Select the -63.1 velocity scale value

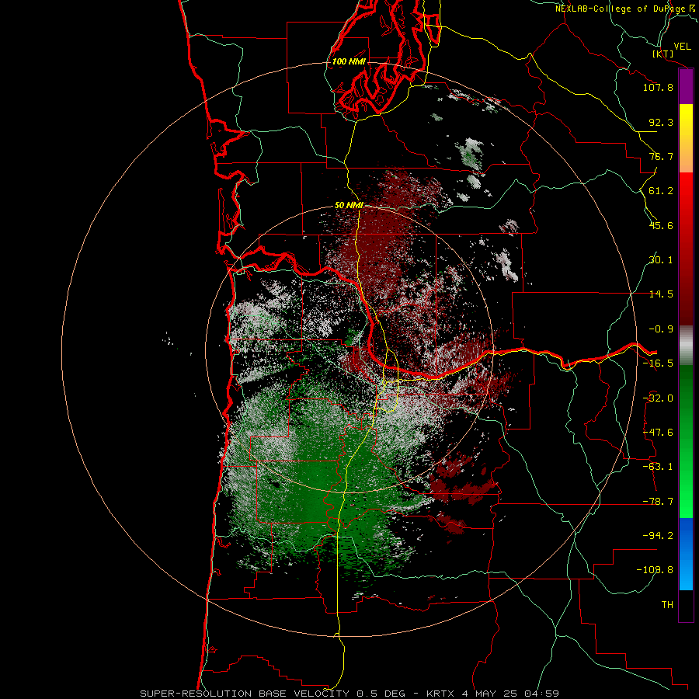pos(658,467)
